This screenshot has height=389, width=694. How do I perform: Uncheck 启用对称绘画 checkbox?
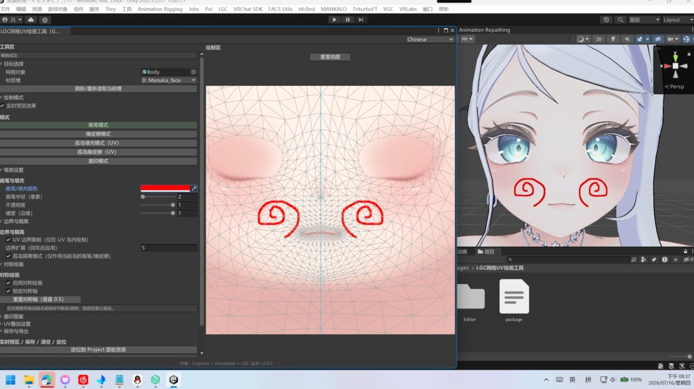(x=8, y=283)
